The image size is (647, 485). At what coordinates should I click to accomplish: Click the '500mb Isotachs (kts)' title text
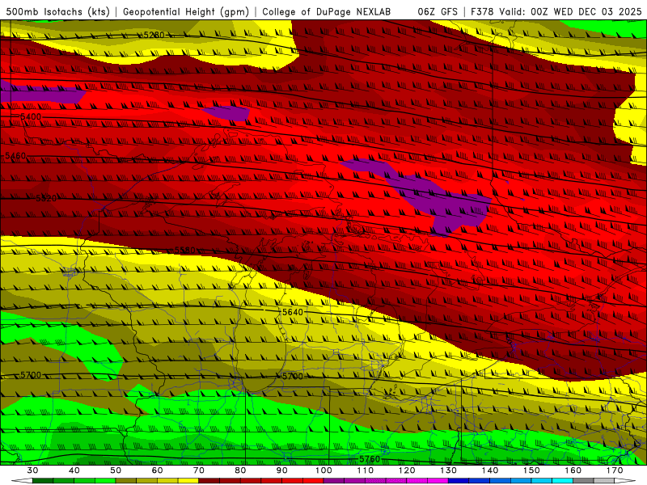click(57, 12)
